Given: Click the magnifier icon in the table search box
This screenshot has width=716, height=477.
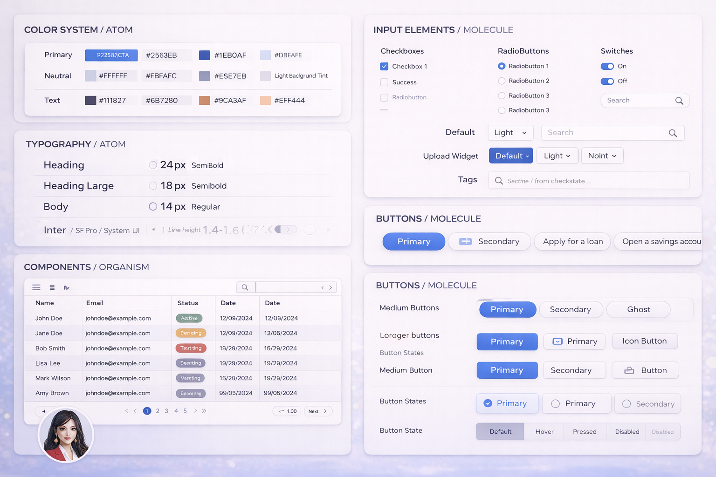Looking at the screenshot, I should click(x=245, y=287).
